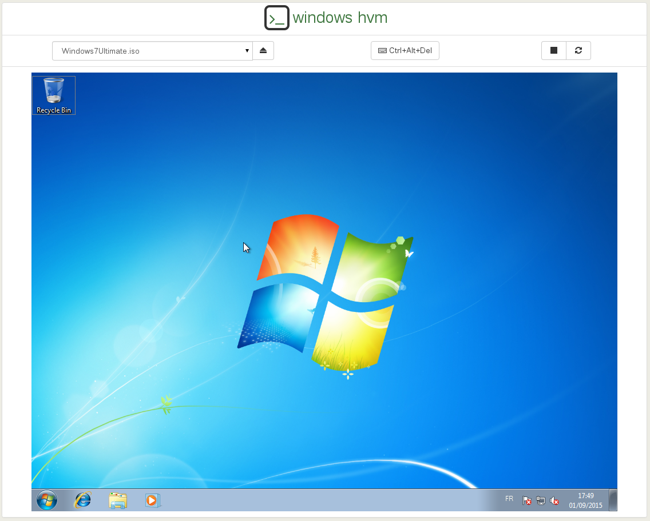Click the network status tray icon
Image resolution: width=650 pixels, height=521 pixels.
coord(540,501)
